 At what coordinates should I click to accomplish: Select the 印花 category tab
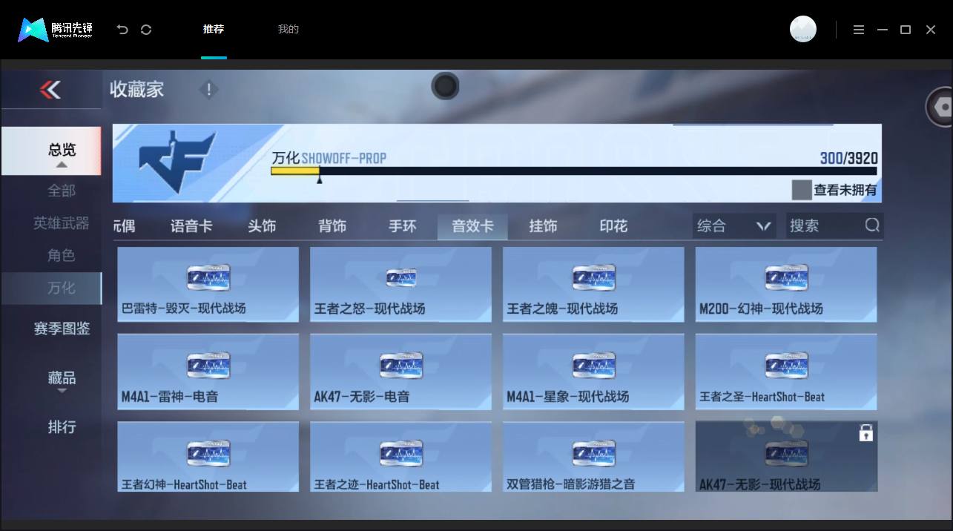(x=613, y=226)
